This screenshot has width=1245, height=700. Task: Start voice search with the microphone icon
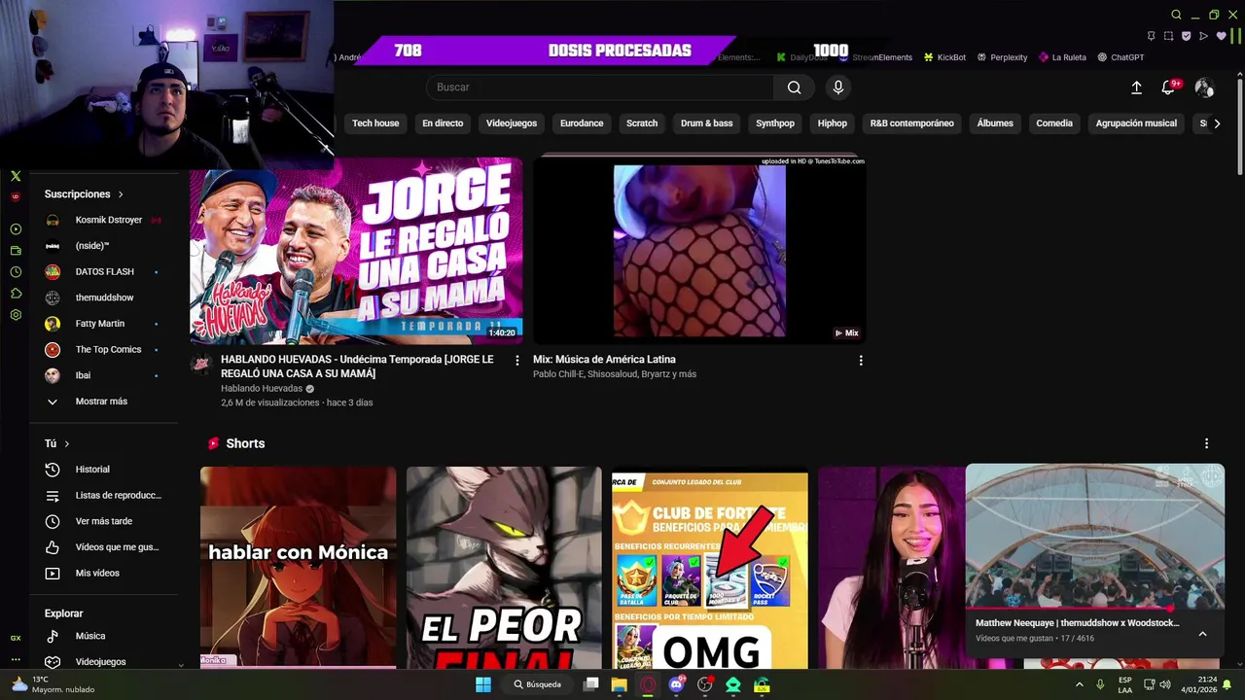[x=838, y=87]
